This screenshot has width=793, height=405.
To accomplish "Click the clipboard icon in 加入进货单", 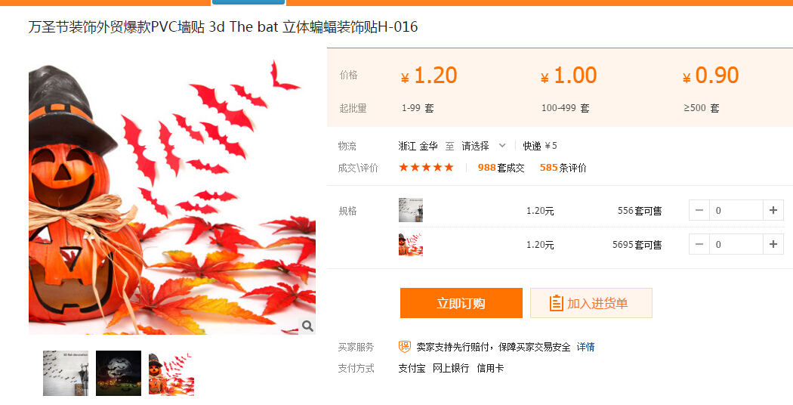I will 556,303.
